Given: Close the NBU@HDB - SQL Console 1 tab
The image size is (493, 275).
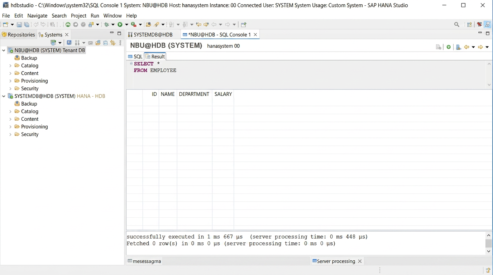Looking at the screenshot, I should tap(255, 35).
